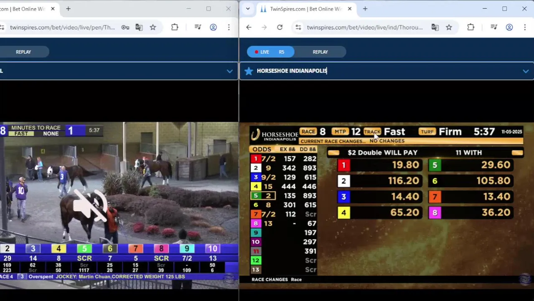Screen dimensions: 534x301
Task: Click turf condition "Firm"
Action: tap(450, 132)
